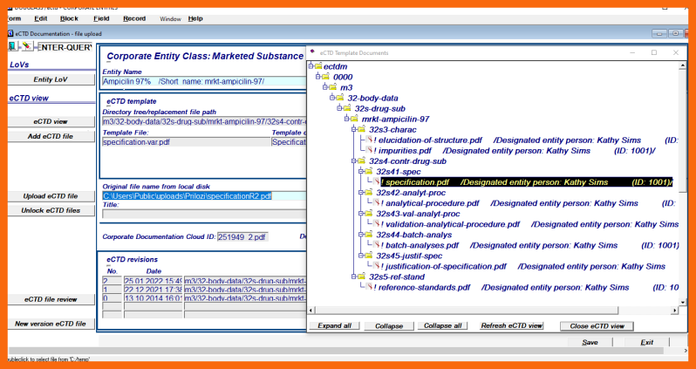Collapse the 32s4-contr-drug-sub folder node
The width and height of the screenshot is (696, 369).
click(x=353, y=161)
